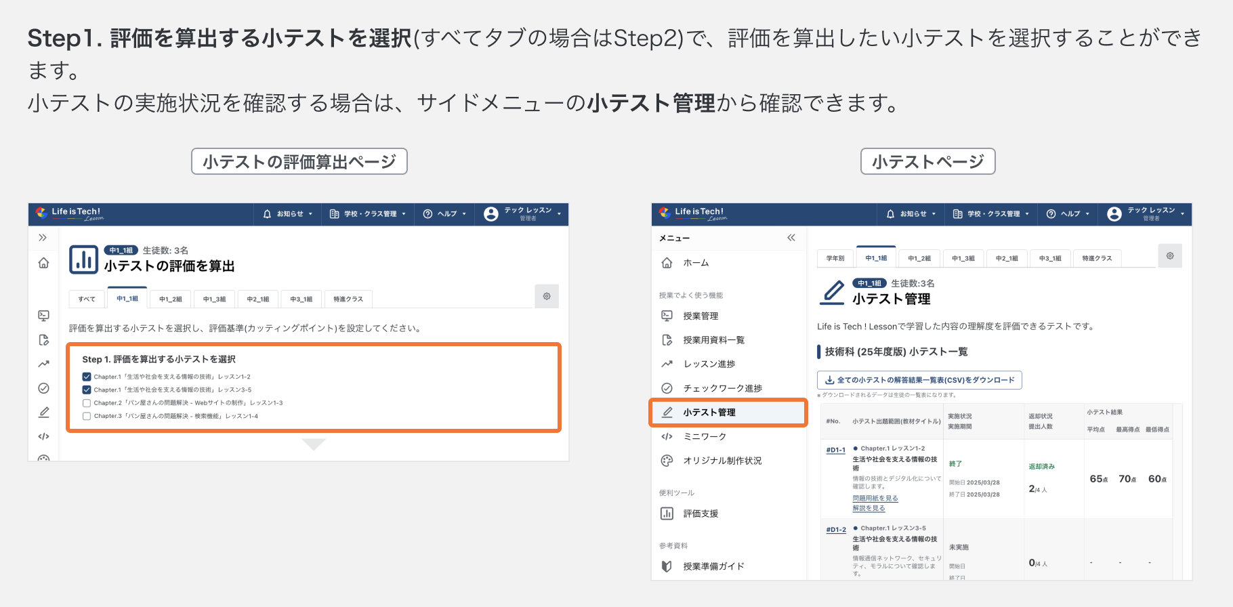This screenshot has width=1233, height=607.
Task: Open テック レッスン user menu in evaluation page
Action: coord(522,214)
